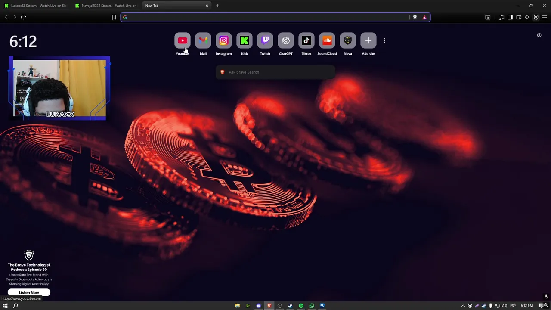
Task: Go forward with browser forward arrow
Action: 15,17
